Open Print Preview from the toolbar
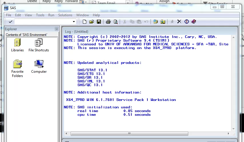244x142 pixels. (116, 22)
